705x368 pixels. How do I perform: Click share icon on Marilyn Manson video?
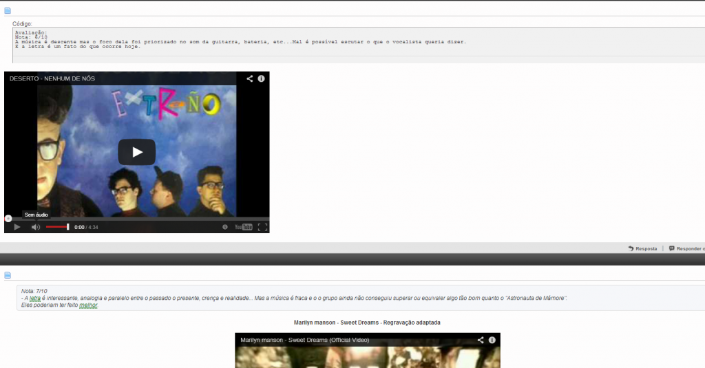[481, 340]
